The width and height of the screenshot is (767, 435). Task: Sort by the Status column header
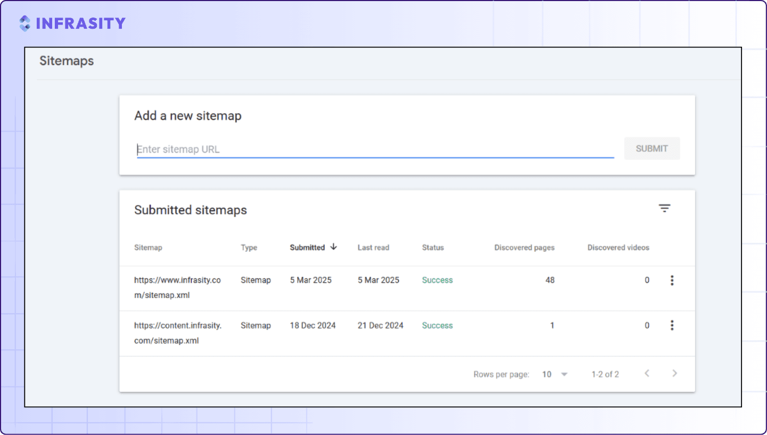point(433,248)
